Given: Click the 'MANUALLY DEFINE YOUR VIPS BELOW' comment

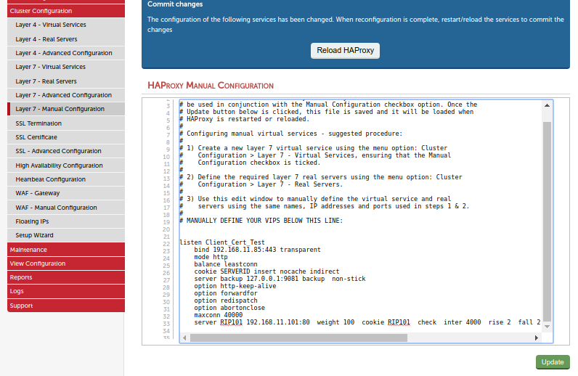Looking at the screenshot, I should point(261,221).
